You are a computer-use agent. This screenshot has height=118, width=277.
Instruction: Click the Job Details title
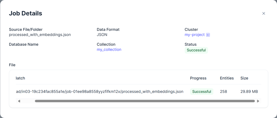[25, 14]
